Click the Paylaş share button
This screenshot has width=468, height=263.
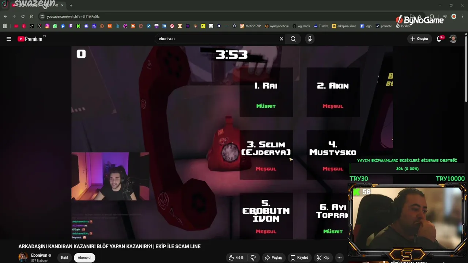coord(273,258)
